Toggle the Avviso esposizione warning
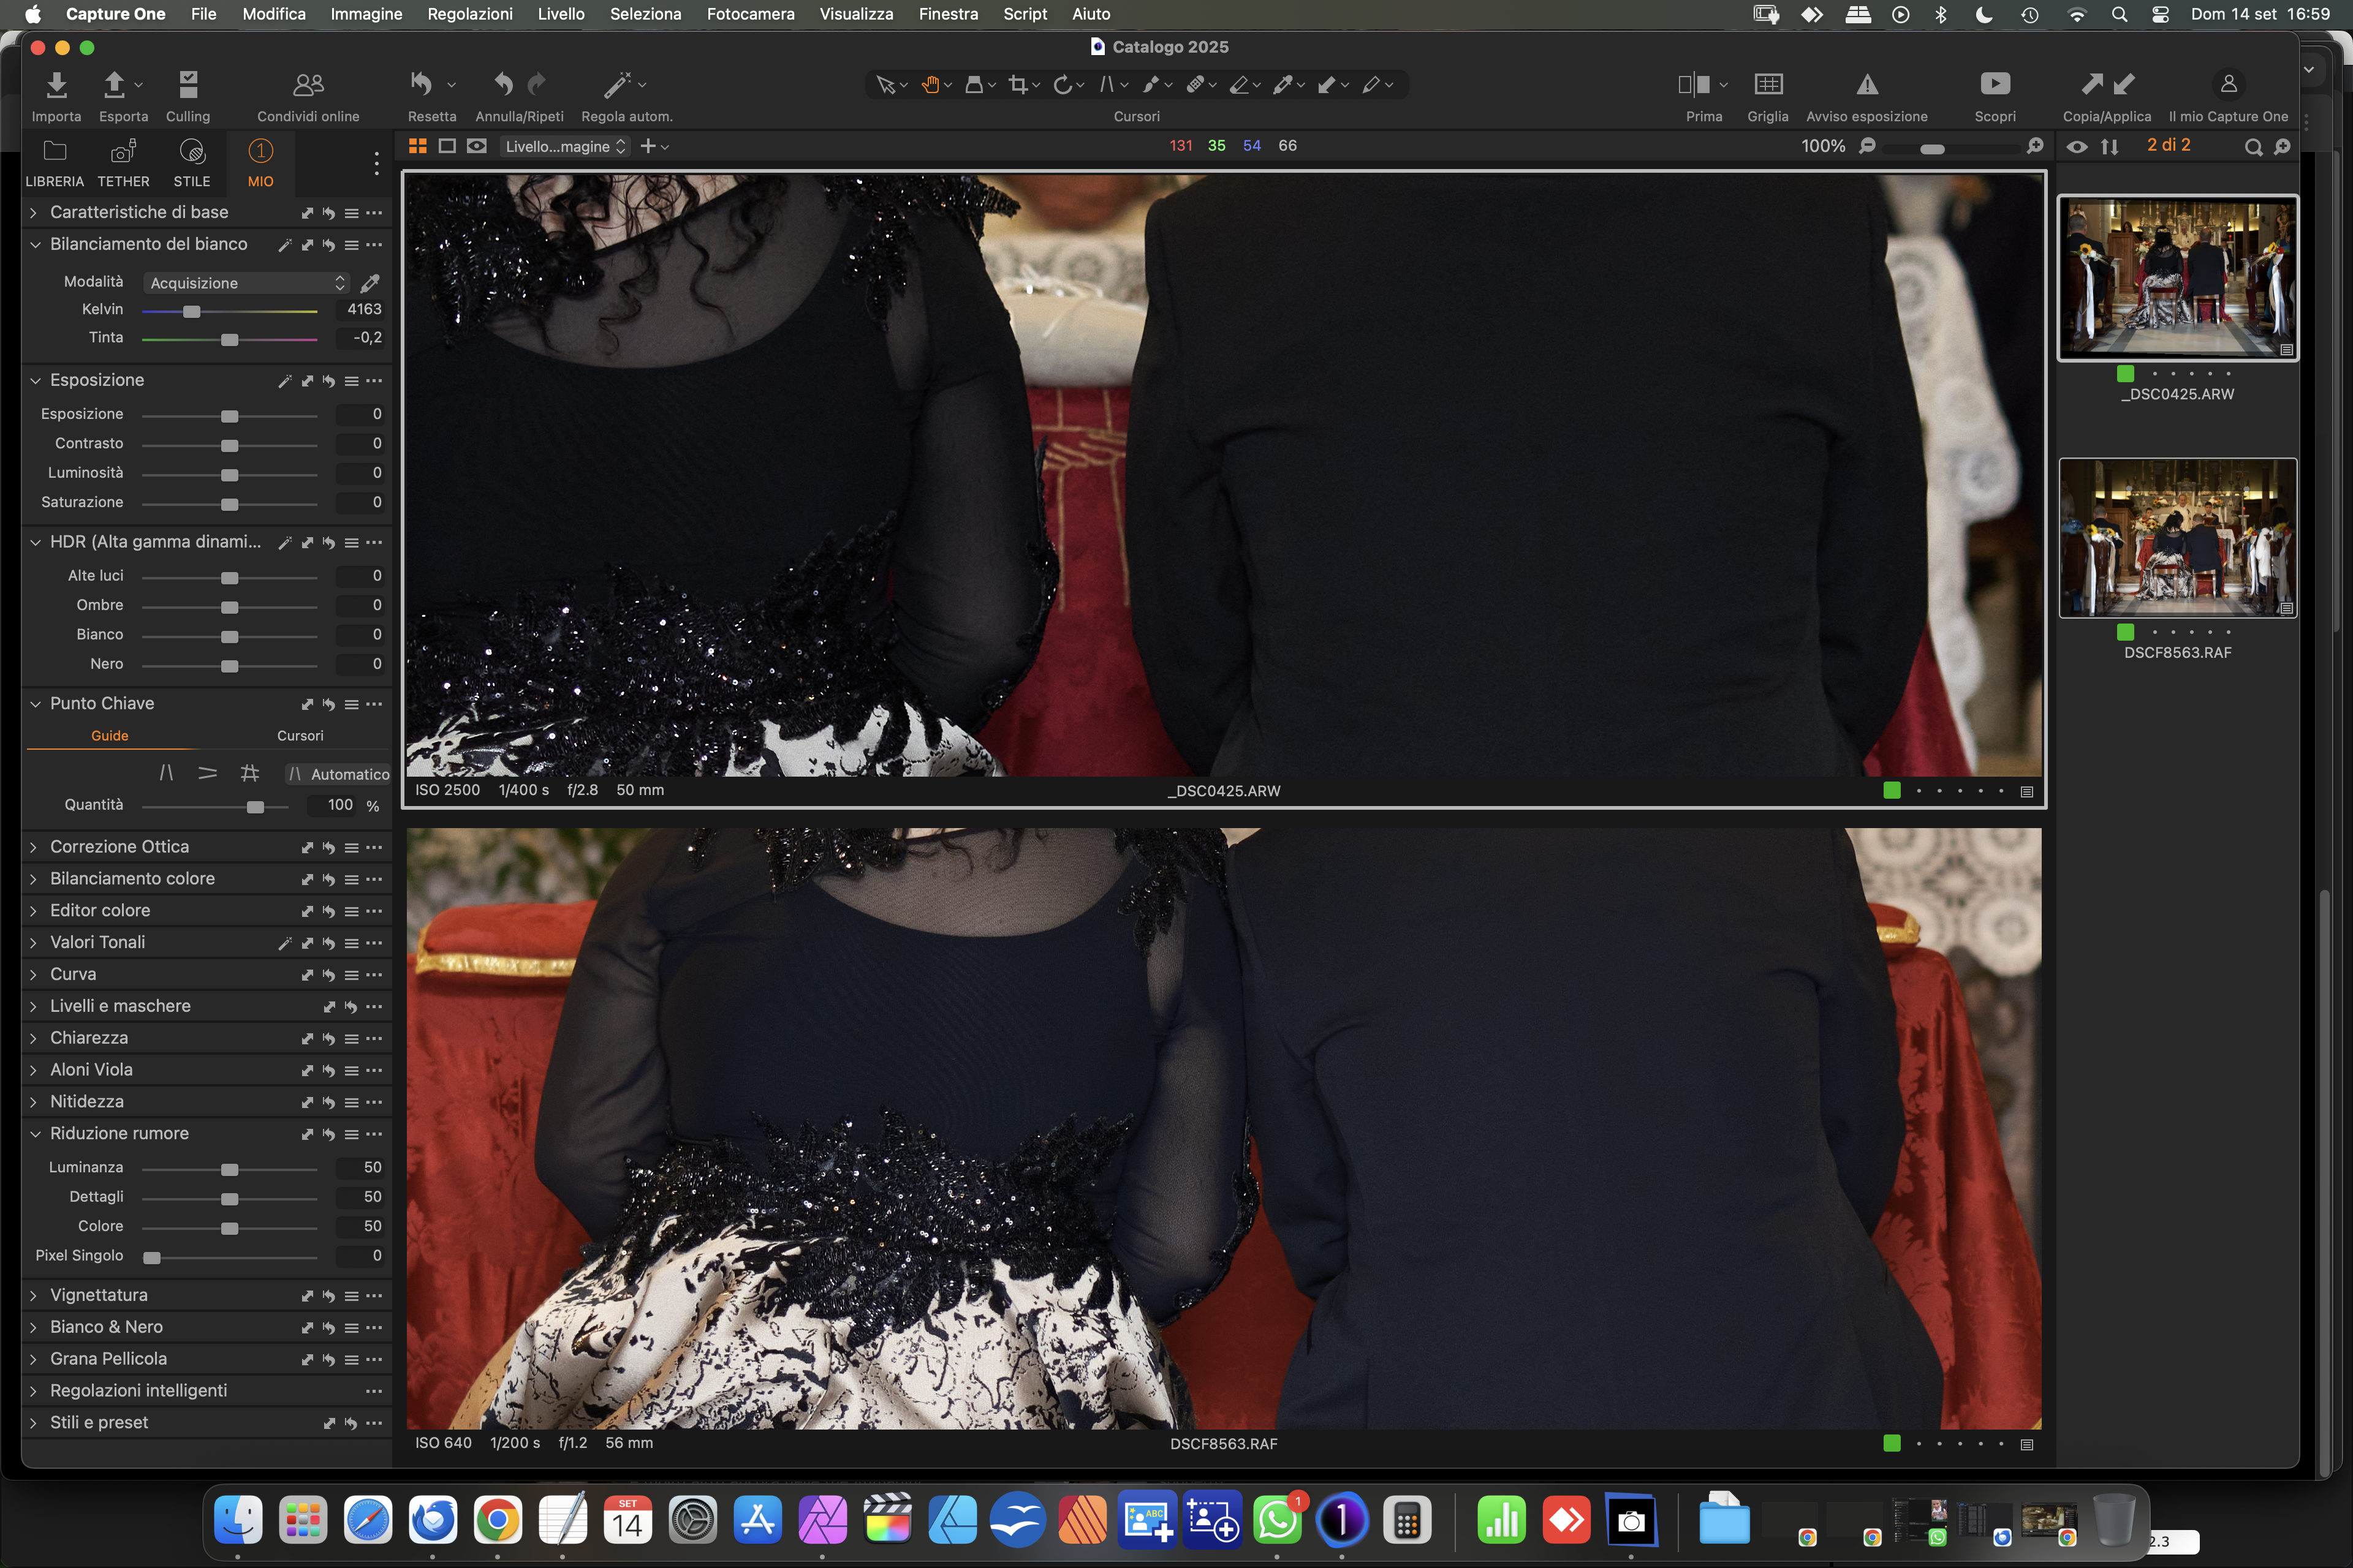Screen dimensions: 2353x1568 point(1866,85)
